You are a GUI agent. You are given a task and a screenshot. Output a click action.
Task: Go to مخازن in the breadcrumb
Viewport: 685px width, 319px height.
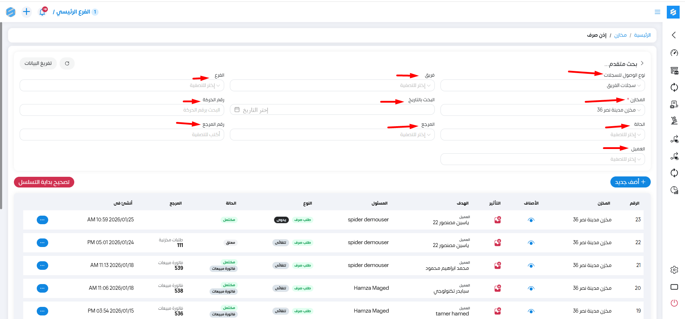pyautogui.click(x=620, y=35)
